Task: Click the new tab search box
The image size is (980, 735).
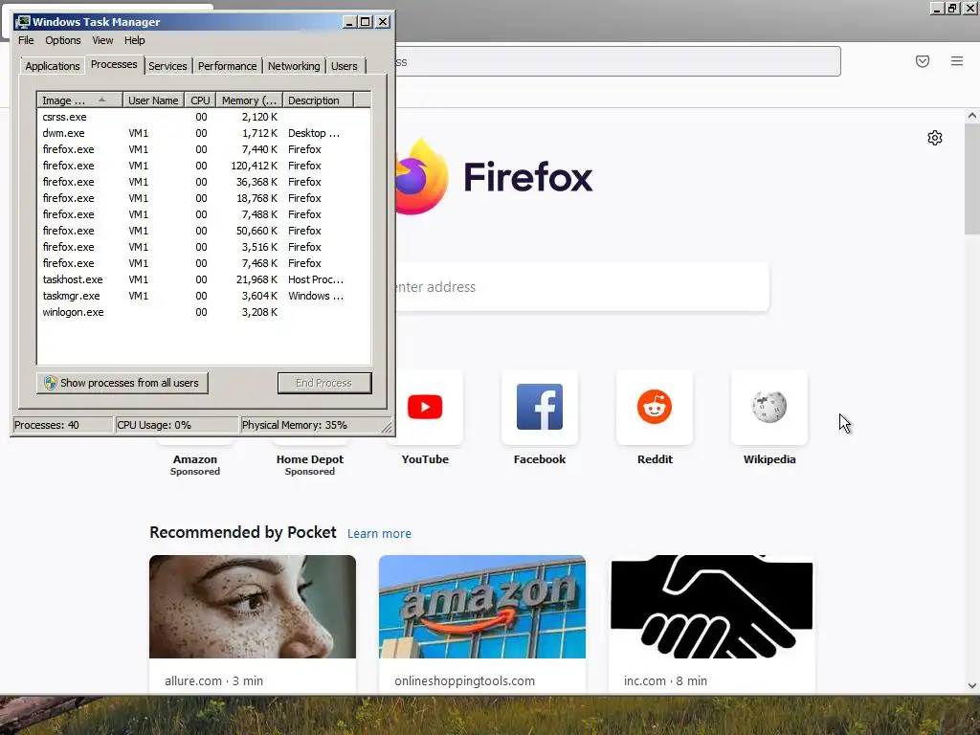Action: [x=581, y=287]
